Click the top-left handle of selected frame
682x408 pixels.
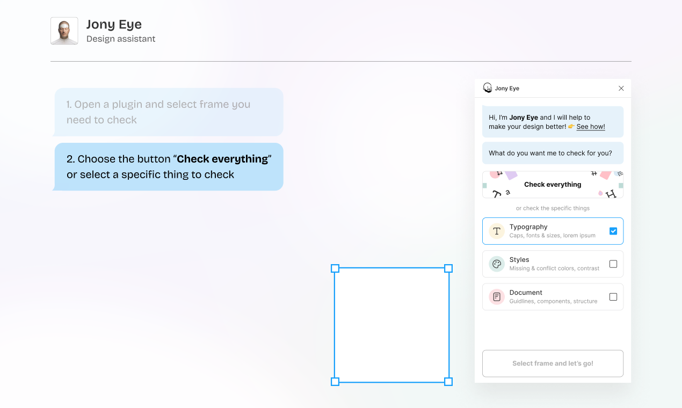[335, 268]
